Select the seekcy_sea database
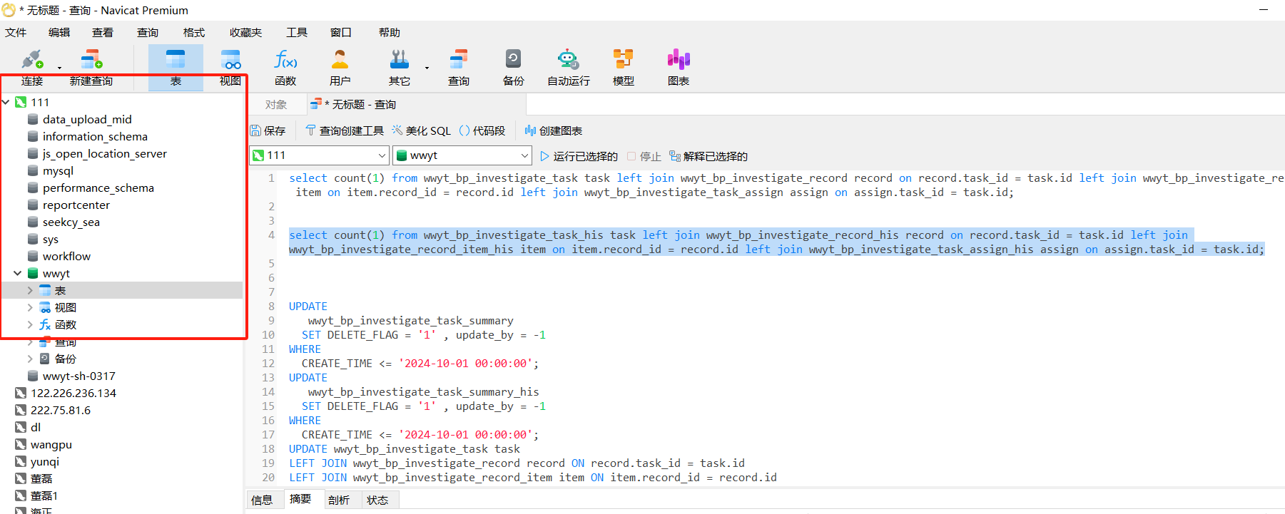This screenshot has width=1285, height=514. click(71, 222)
